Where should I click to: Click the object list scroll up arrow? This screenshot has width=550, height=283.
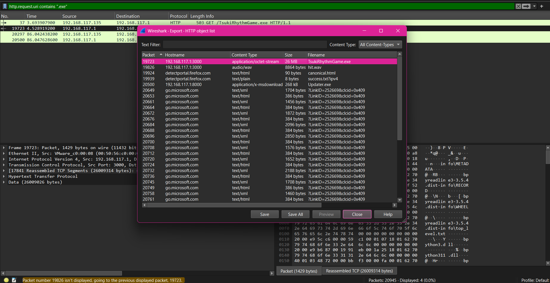[x=400, y=54]
